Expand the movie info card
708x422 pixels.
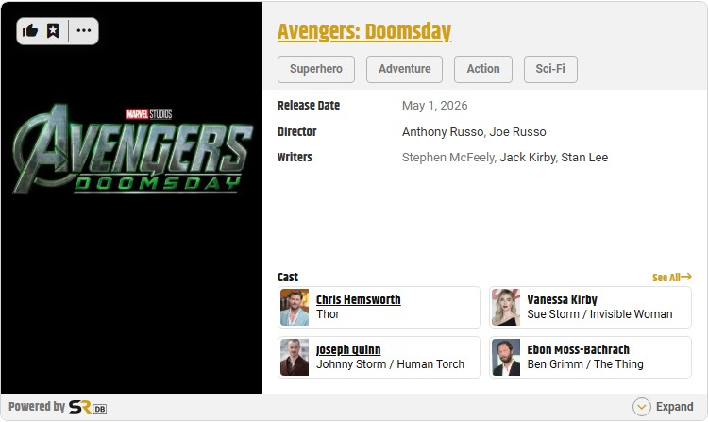point(663,407)
